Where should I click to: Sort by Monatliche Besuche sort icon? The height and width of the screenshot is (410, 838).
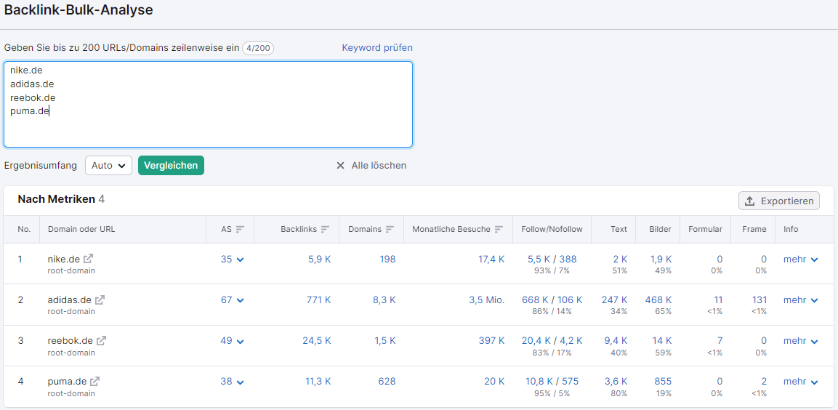coord(499,229)
